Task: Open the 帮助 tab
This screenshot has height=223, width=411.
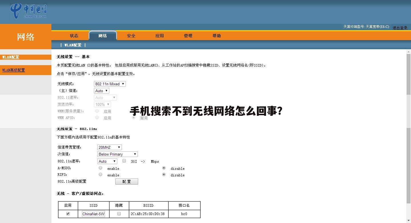Action: pyautogui.click(x=217, y=36)
